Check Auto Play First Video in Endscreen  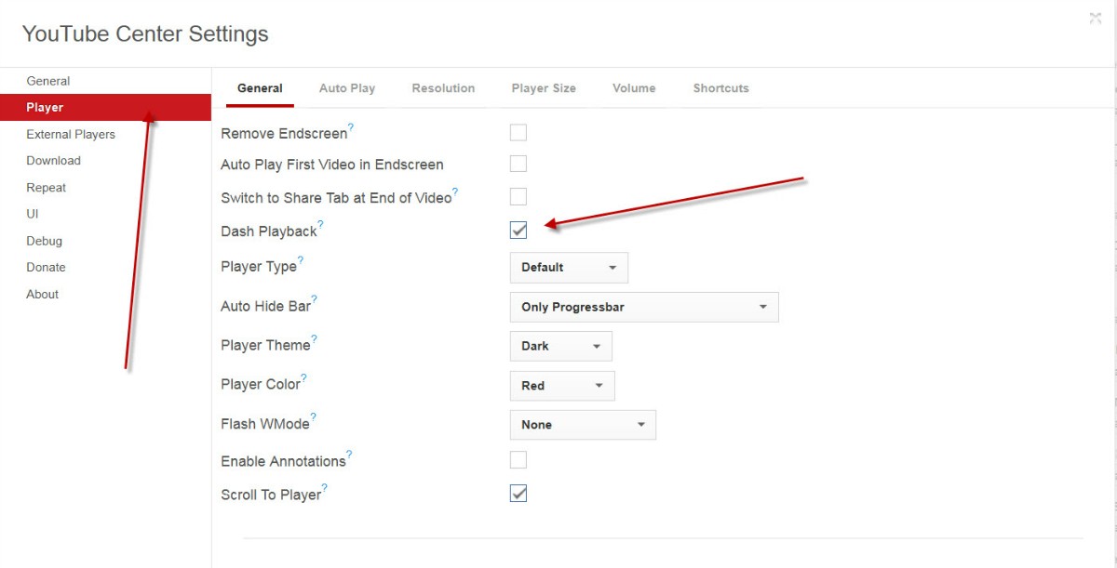point(518,164)
